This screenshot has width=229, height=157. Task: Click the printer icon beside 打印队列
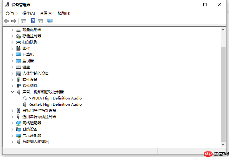(18, 42)
